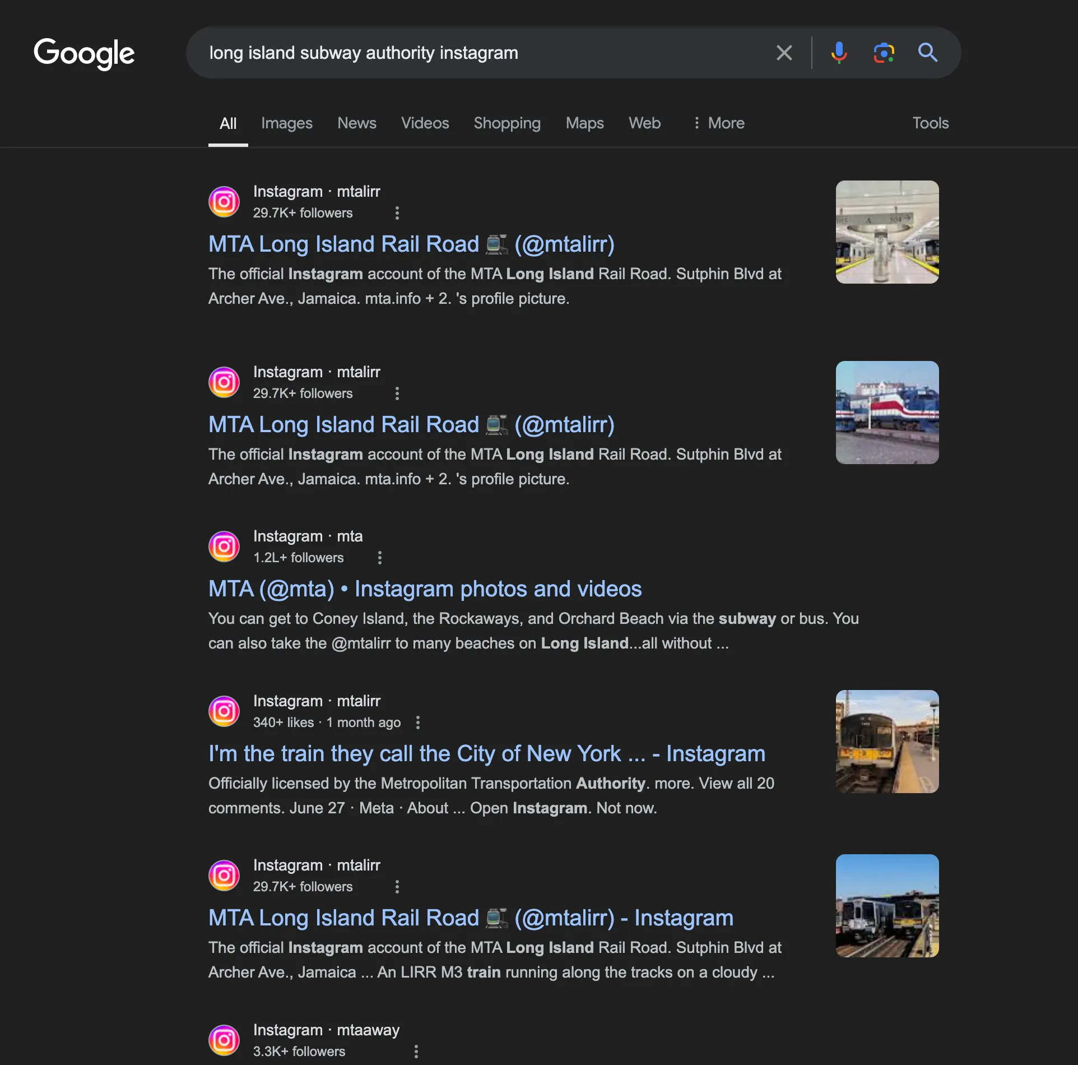Viewport: 1078px width, 1065px height.
Task: Click Instagram favicon of MTA (@mta) result
Action: click(224, 547)
